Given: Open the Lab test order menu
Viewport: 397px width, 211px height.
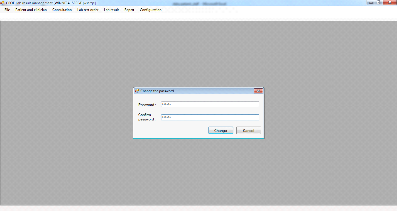Looking at the screenshot, I should point(88,10).
